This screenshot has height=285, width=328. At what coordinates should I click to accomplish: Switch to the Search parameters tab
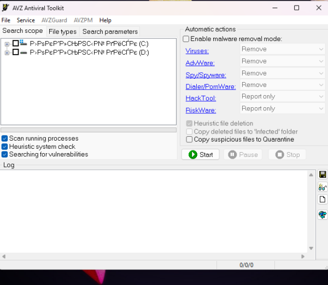(x=110, y=32)
